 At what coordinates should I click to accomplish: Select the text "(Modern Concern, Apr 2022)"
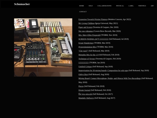pos(119,19)
